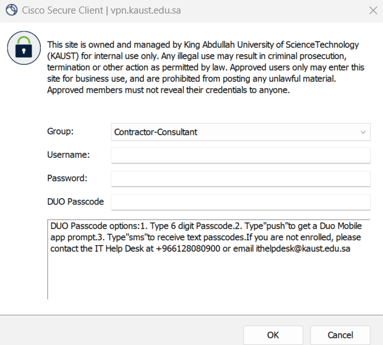Click the Password: label
This screenshot has height=345, width=383.
(67, 178)
